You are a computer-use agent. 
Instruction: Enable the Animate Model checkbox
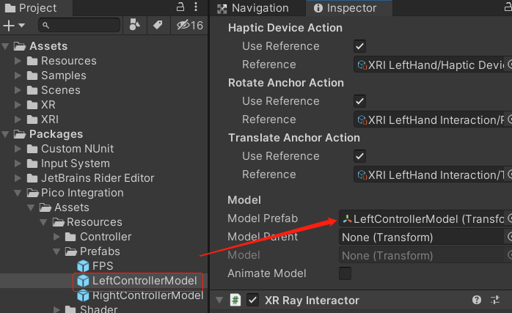tap(345, 273)
